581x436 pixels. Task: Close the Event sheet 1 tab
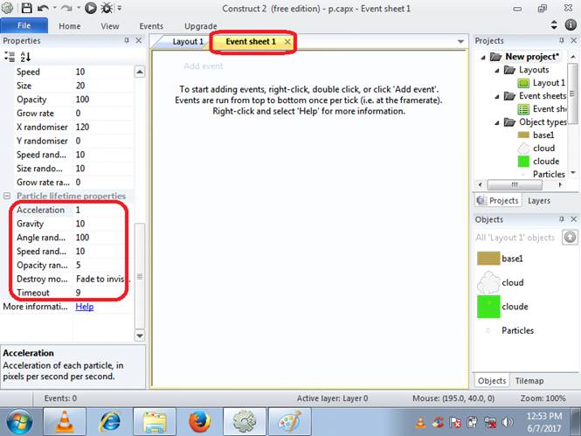(x=287, y=42)
